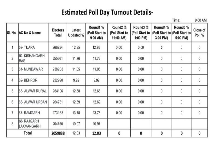This screenshot has width=219, height=146.
Task: Click the 'Close of Poll %' header
Action: point(199,33)
